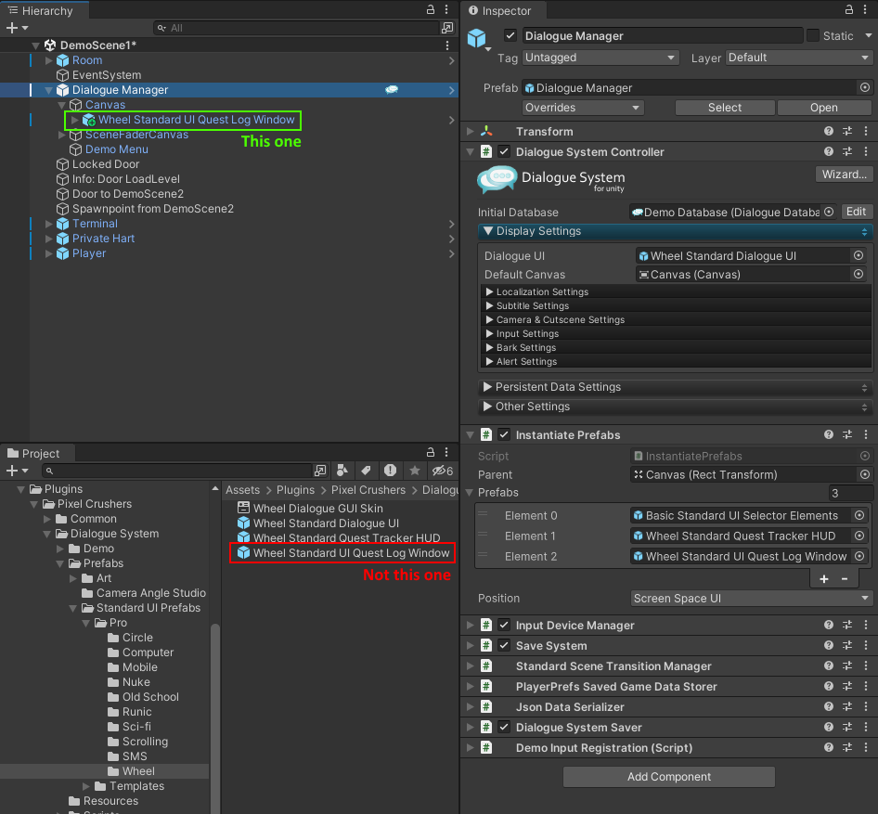Click the Add Component button
The height and width of the screenshot is (814, 878).
(668, 777)
